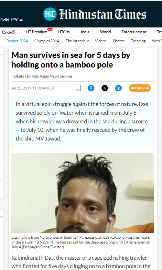Screen dimensions: 162x270
Task: Switch to the Olympics 2024 tab
Action: pos(47,41)
